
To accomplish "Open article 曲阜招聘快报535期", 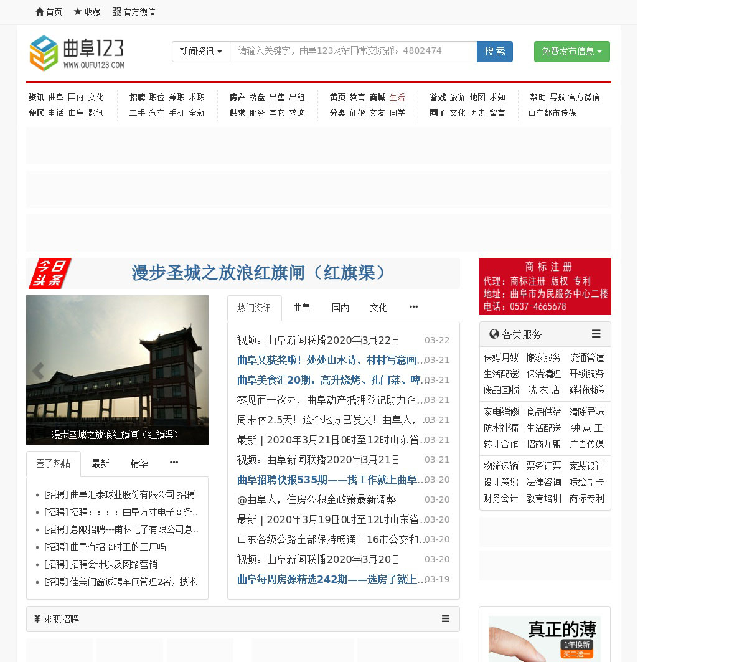I will point(331,480).
